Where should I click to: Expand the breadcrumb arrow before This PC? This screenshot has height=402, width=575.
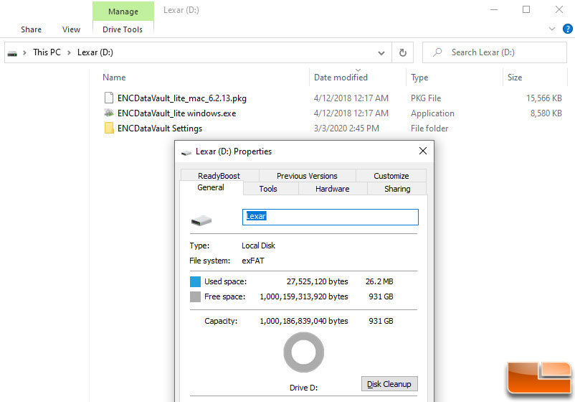[24, 52]
